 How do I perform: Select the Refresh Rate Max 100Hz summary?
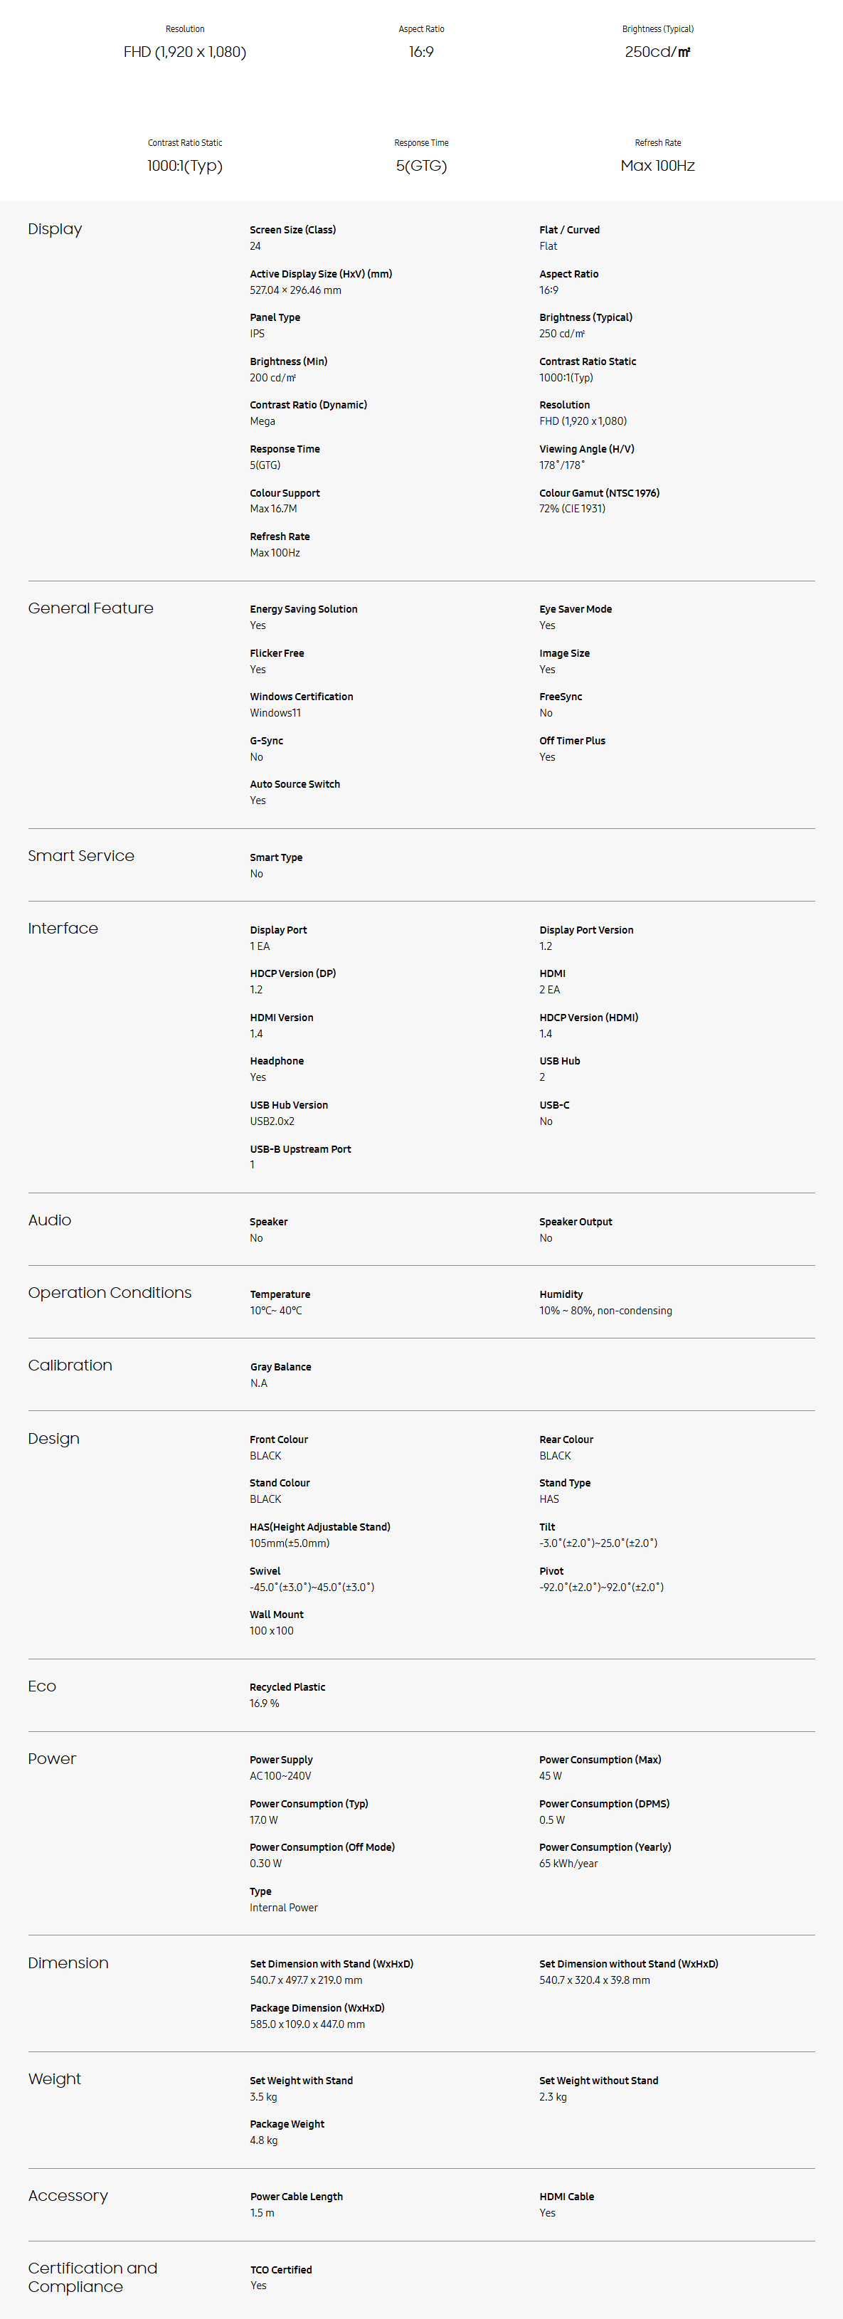click(657, 166)
